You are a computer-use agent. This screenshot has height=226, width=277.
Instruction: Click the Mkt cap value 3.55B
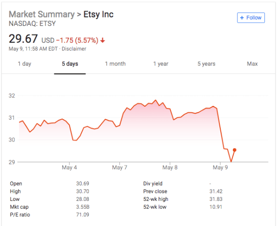83,207
